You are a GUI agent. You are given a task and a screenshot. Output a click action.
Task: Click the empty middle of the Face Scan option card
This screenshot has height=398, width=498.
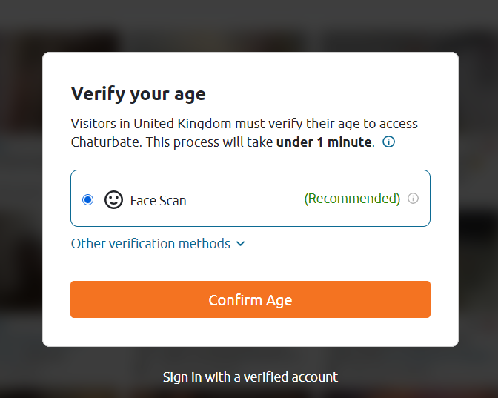pos(245,199)
